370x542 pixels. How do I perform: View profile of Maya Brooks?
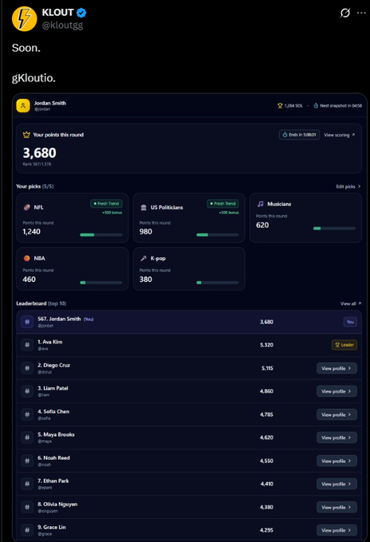pos(337,438)
